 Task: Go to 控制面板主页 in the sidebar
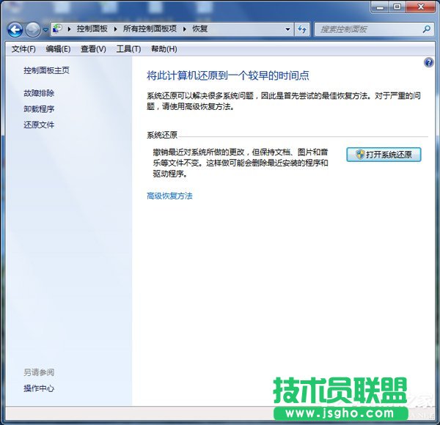coord(46,70)
